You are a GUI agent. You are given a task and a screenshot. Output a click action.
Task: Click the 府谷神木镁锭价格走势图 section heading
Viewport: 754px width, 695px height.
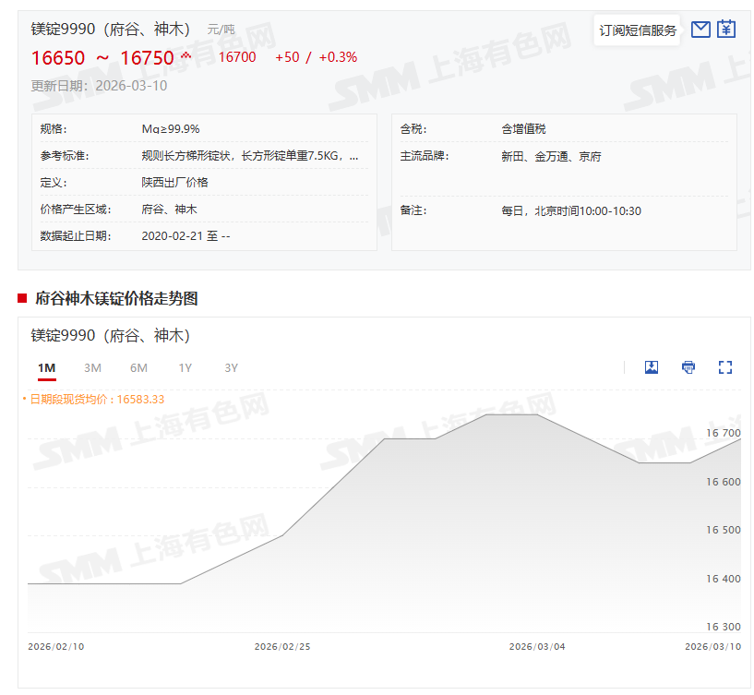coord(116,298)
